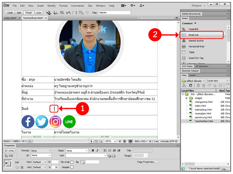Switch Properties to CSS mode
The image size is (233, 174).
(9, 156)
